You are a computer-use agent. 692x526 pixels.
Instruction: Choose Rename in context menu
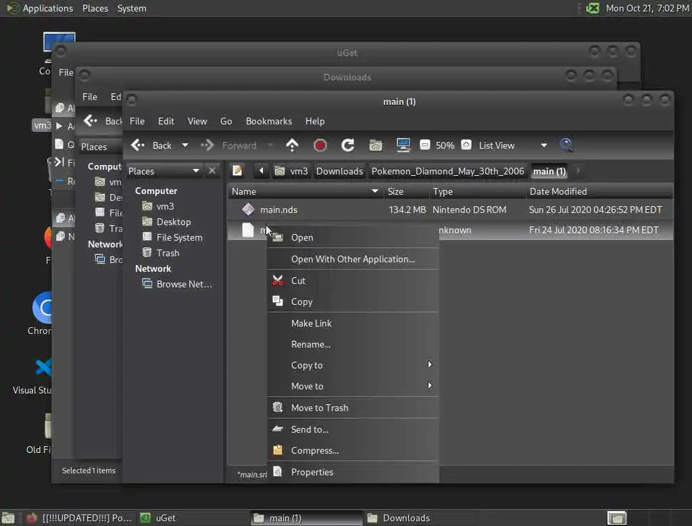[x=353, y=344]
